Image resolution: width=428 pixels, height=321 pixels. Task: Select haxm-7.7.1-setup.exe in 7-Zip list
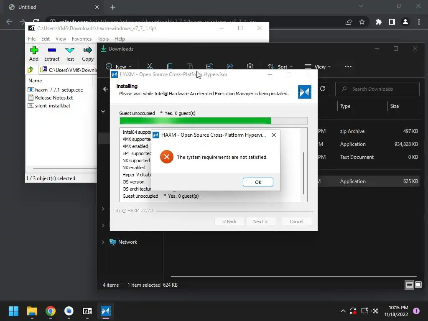click(56, 89)
